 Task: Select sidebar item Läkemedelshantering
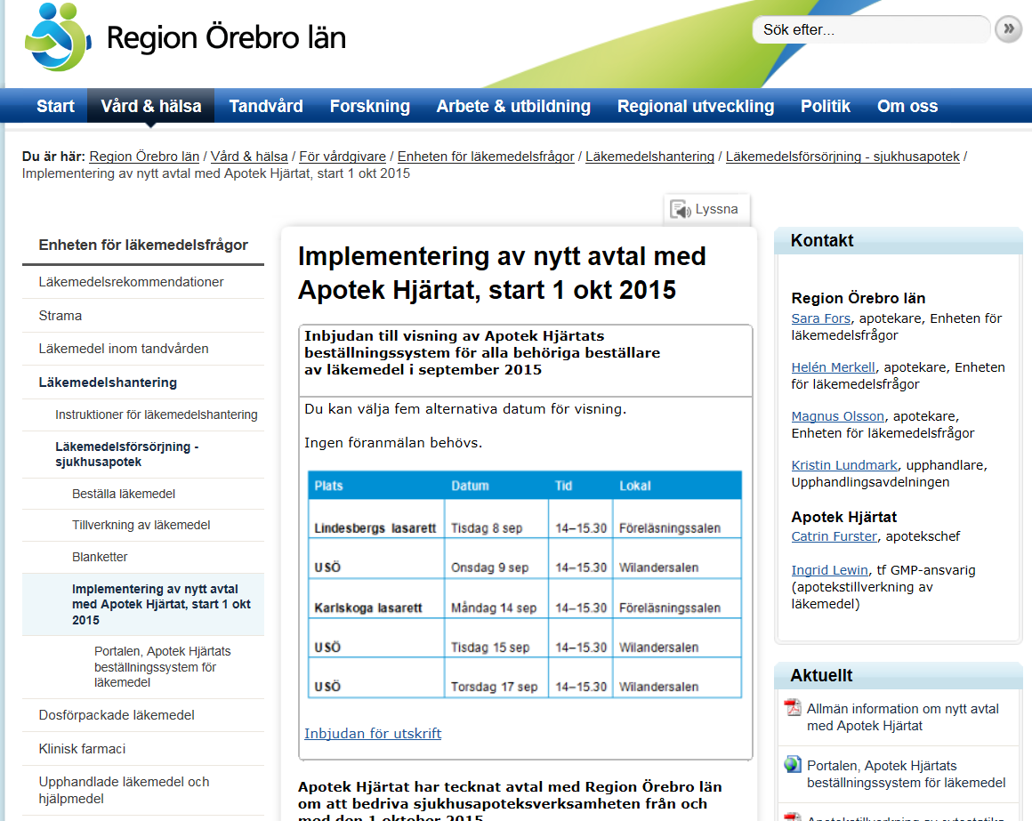point(108,382)
